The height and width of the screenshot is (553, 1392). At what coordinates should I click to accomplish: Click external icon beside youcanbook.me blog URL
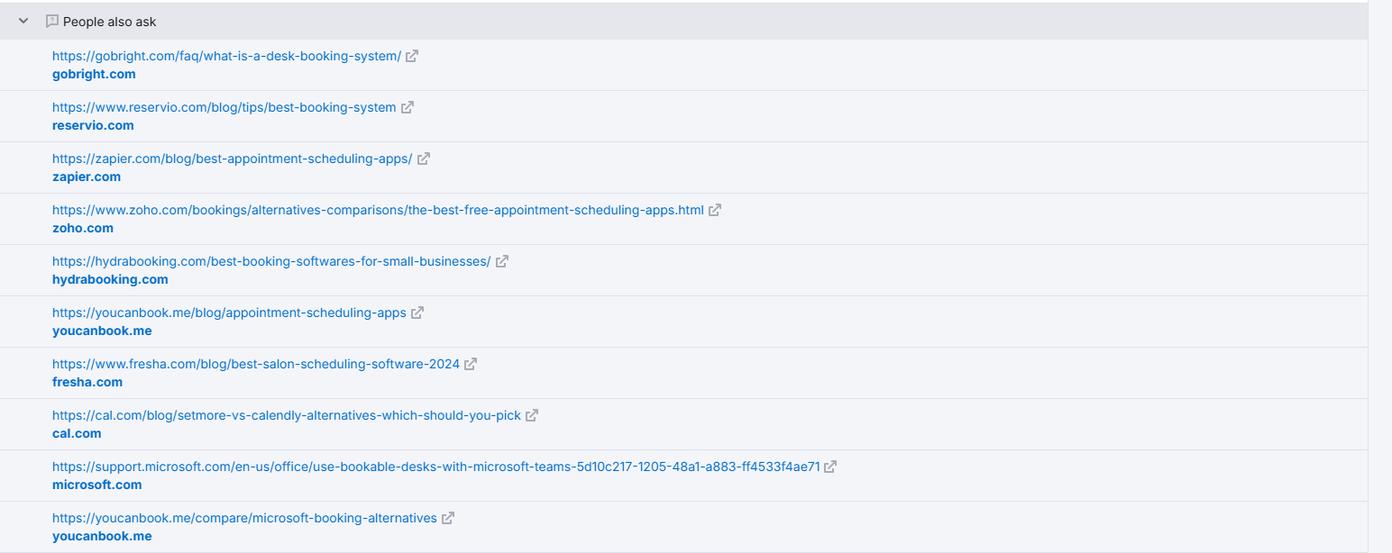(417, 313)
